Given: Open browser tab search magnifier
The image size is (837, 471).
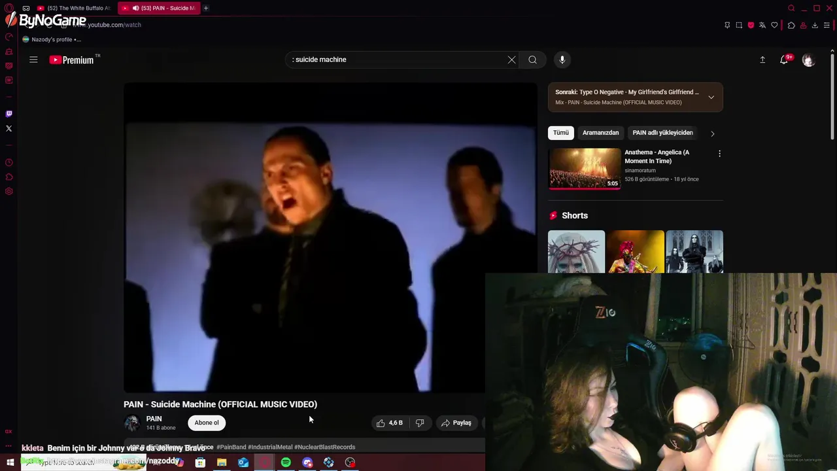Looking at the screenshot, I should (x=791, y=8).
